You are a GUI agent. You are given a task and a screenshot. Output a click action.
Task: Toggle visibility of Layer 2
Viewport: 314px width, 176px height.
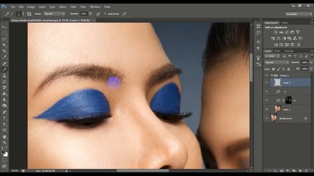(266, 83)
